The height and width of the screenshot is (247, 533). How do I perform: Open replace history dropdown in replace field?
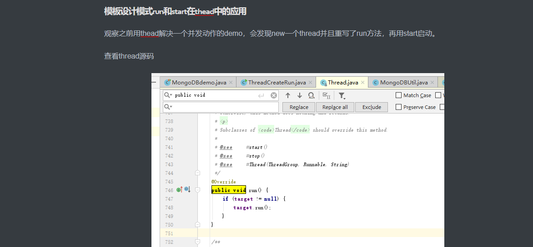168,107
